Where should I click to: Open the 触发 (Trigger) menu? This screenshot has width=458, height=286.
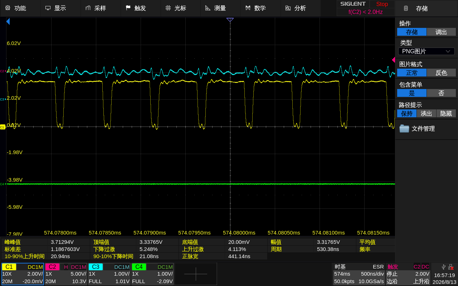pyautogui.click(x=141, y=8)
